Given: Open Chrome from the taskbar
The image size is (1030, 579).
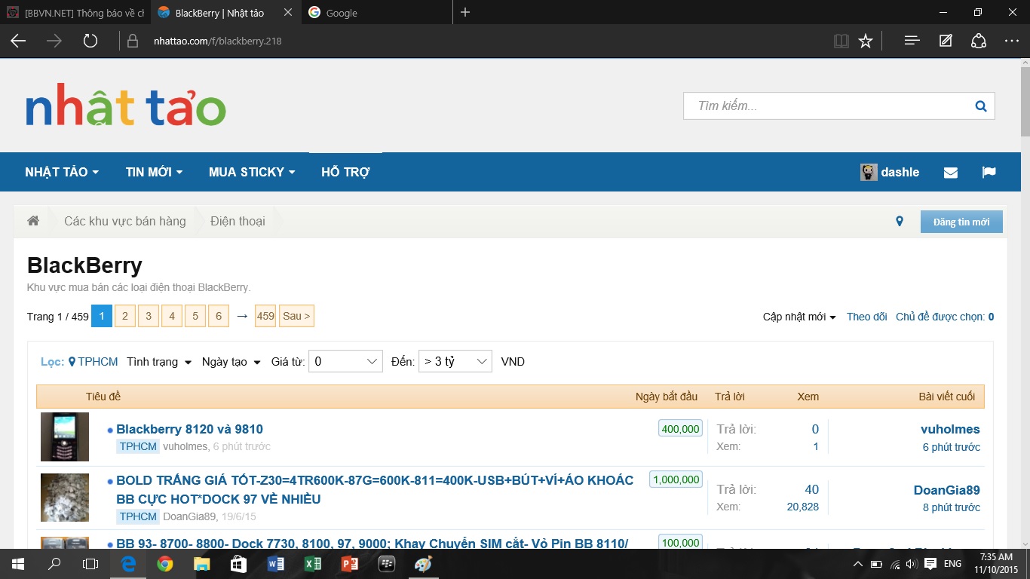Looking at the screenshot, I should pyautogui.click(x=164, y=563).
